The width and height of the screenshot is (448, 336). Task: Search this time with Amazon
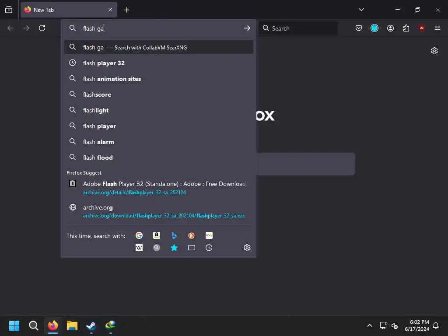(x=157, y=235)
